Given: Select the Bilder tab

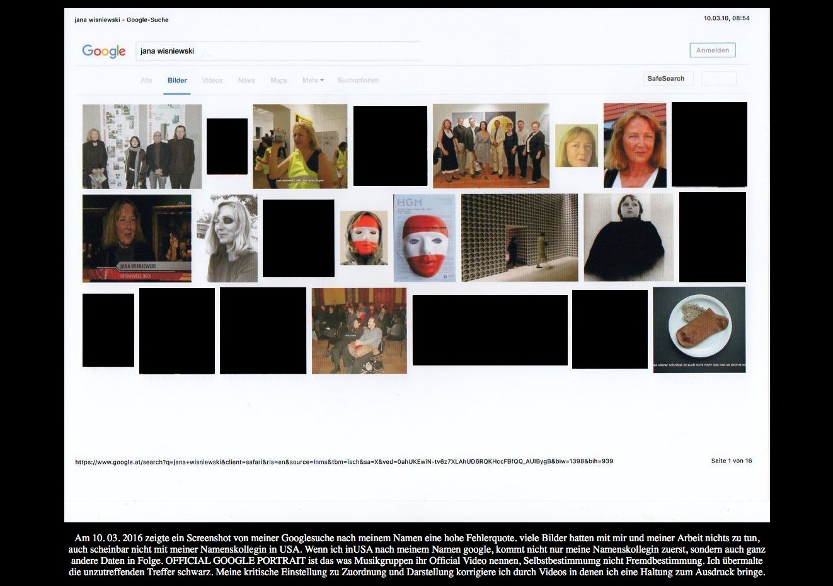Looking at the screenshot, I should click(x=177, y=81).
